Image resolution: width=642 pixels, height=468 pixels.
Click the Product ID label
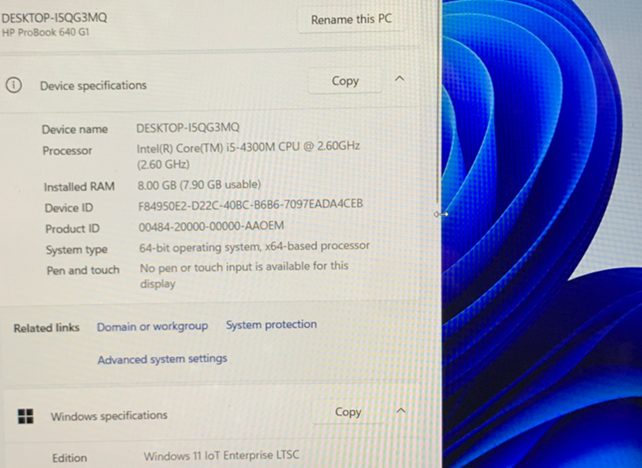click(72, 229)
